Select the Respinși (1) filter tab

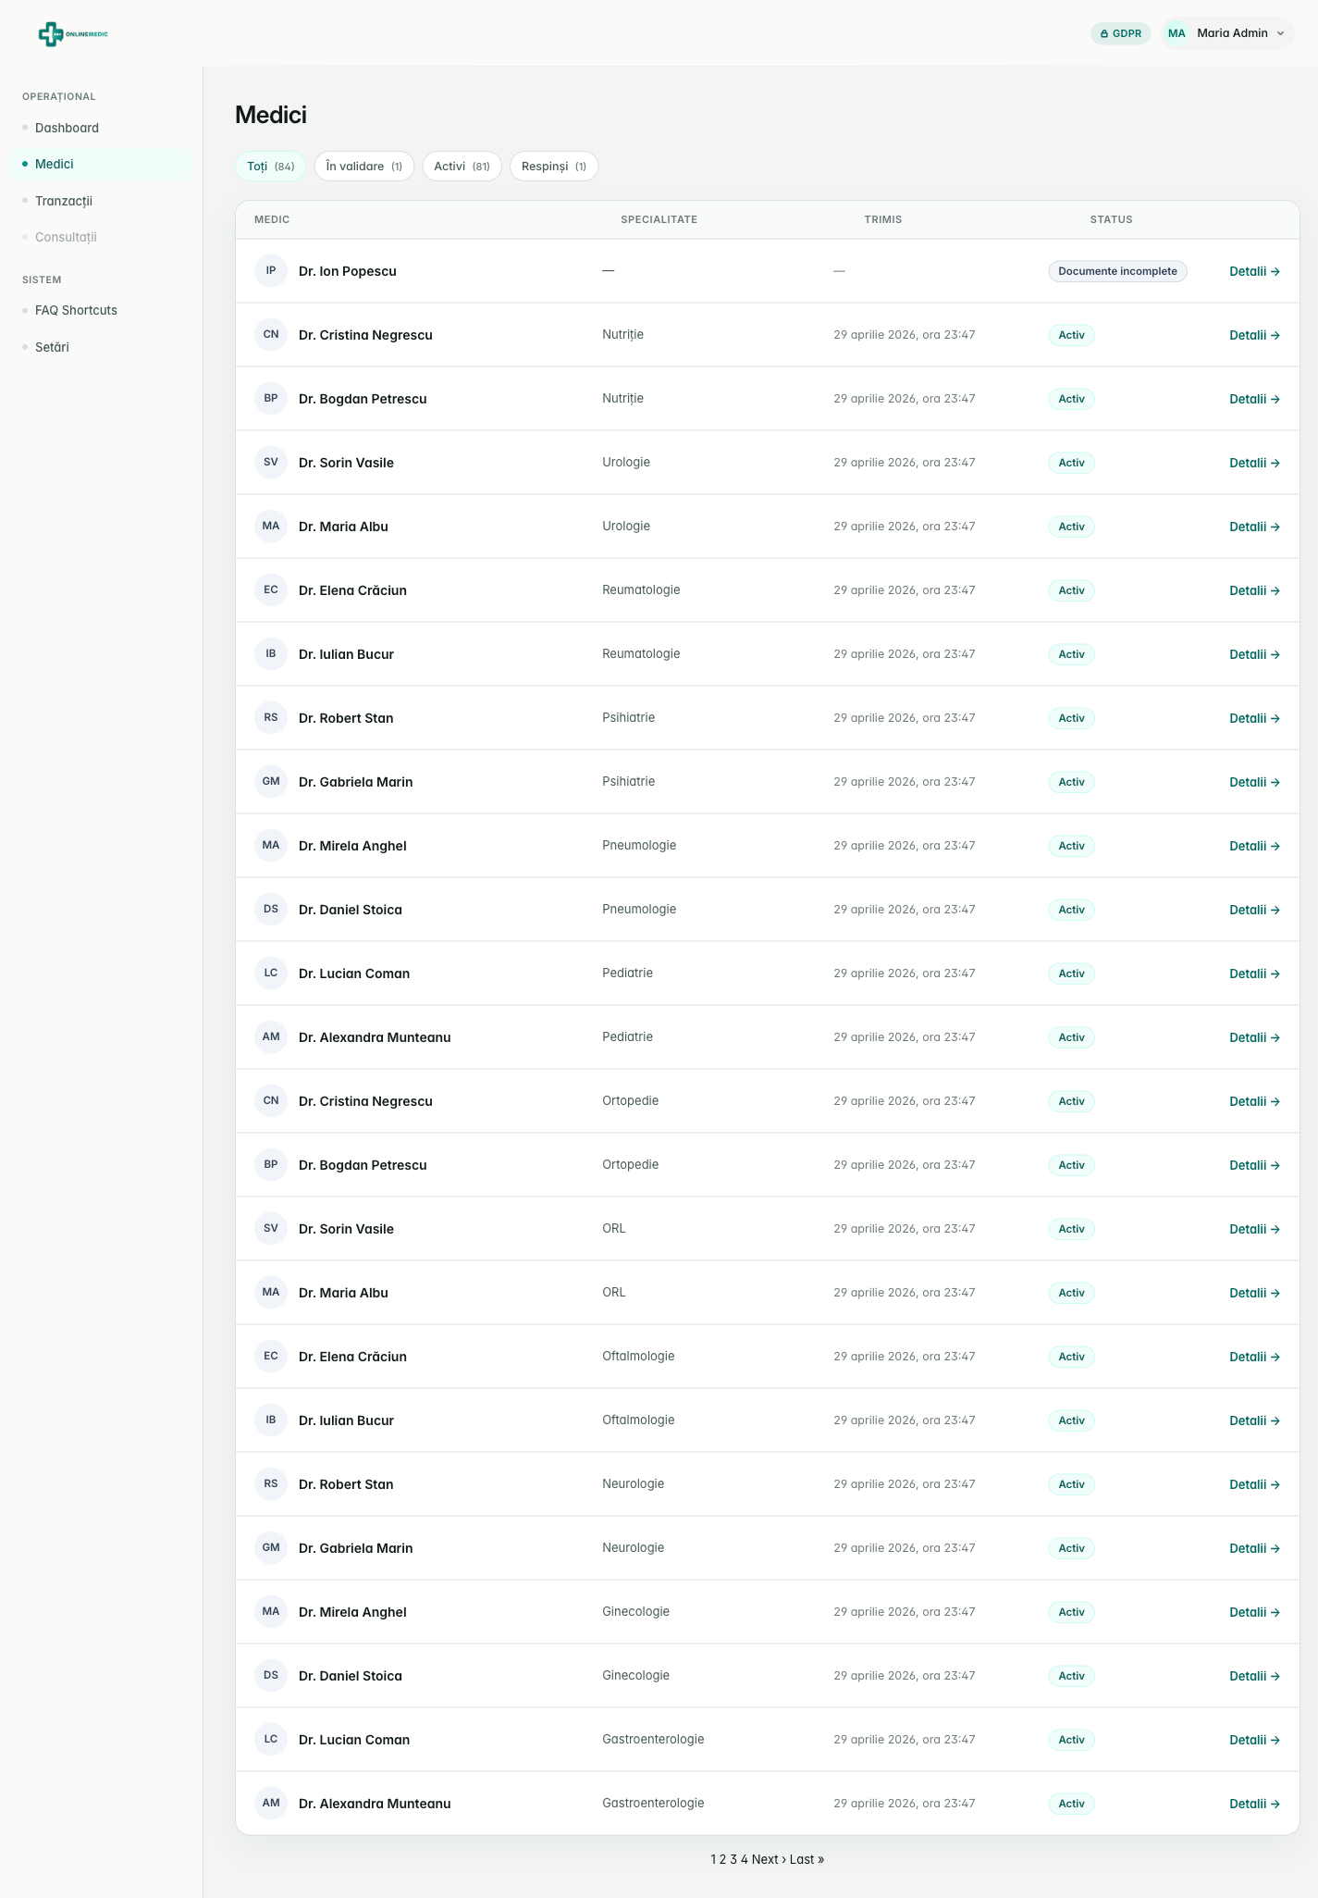554,167
